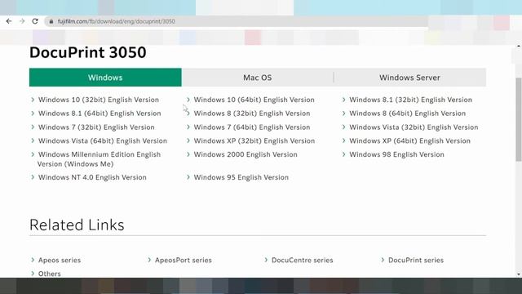This screenshot has height=294, width=522.
Task: Visit the ApeosPort series related link
Action: [183, 260]
